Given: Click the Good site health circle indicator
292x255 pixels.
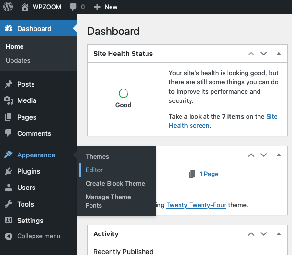Looking at the screenshot, I should (x=124, y=93).
